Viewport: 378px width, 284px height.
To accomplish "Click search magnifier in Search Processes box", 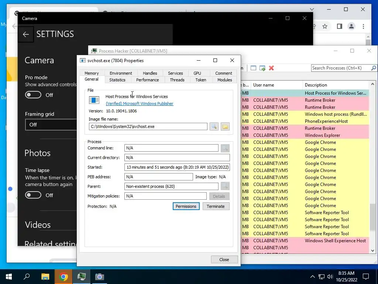I will click(374, 68).
